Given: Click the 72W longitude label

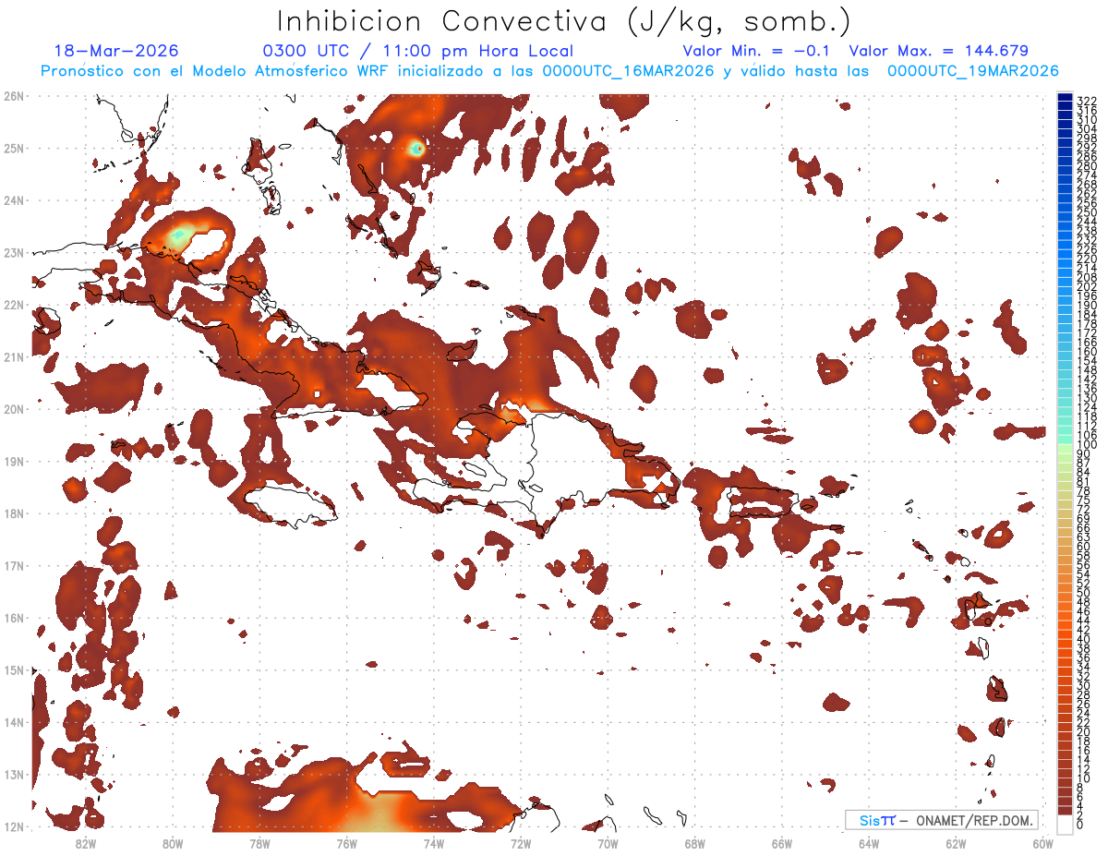Looking at the screenshot, I should (521, 844).
